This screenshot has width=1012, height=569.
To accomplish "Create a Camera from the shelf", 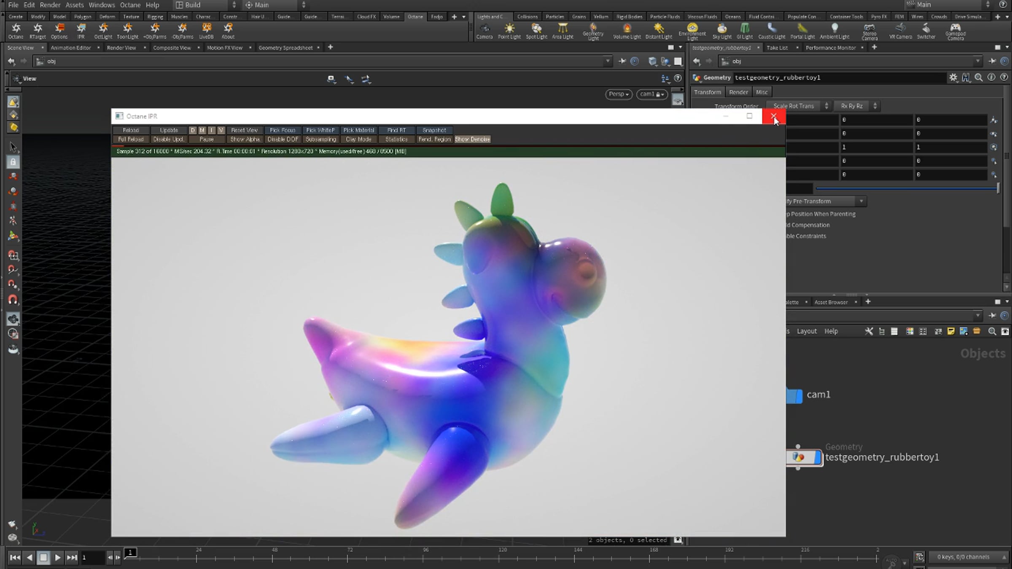I will 484,31.
